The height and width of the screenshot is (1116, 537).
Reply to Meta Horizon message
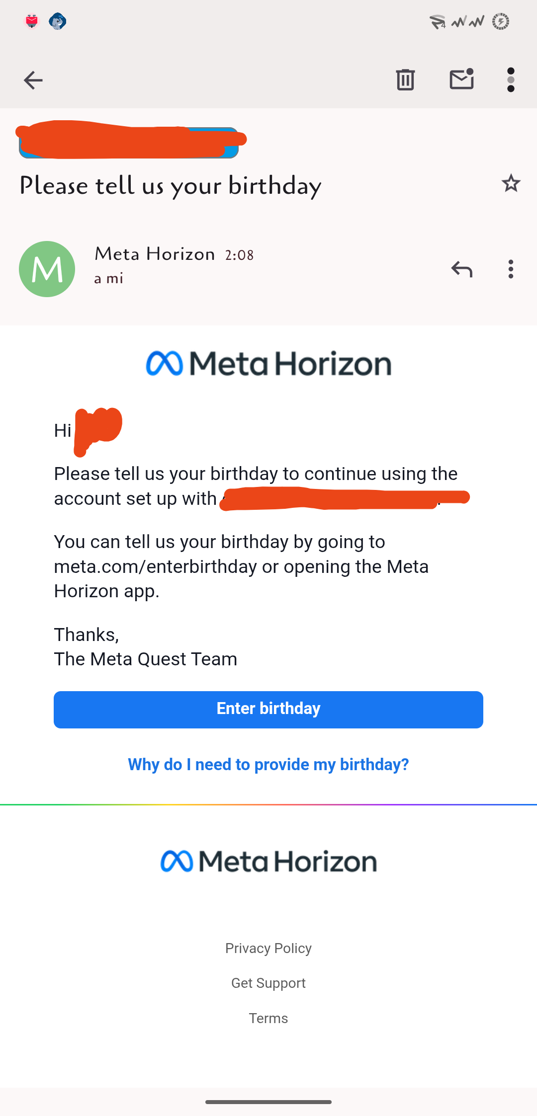coord(461,269)
